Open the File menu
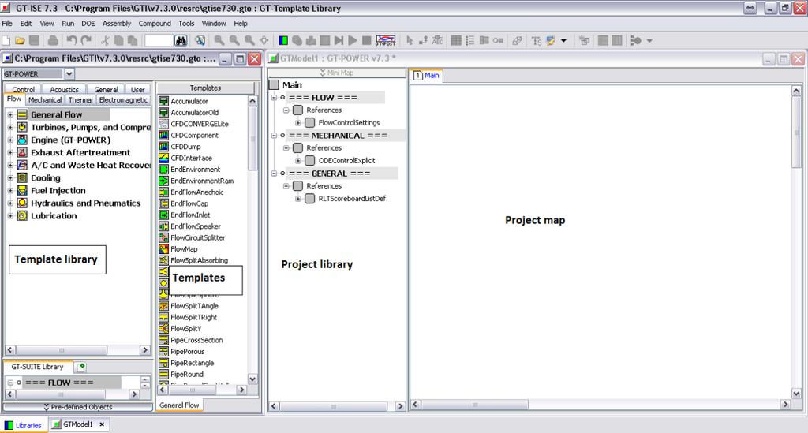Viewport: 808px width, 433px height. click(7, 23)
